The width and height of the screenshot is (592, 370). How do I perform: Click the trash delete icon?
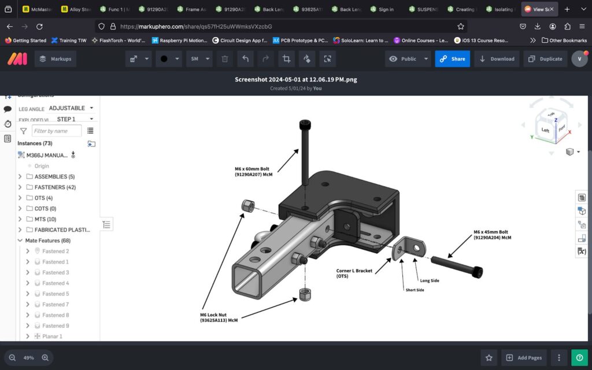(225, 59)
